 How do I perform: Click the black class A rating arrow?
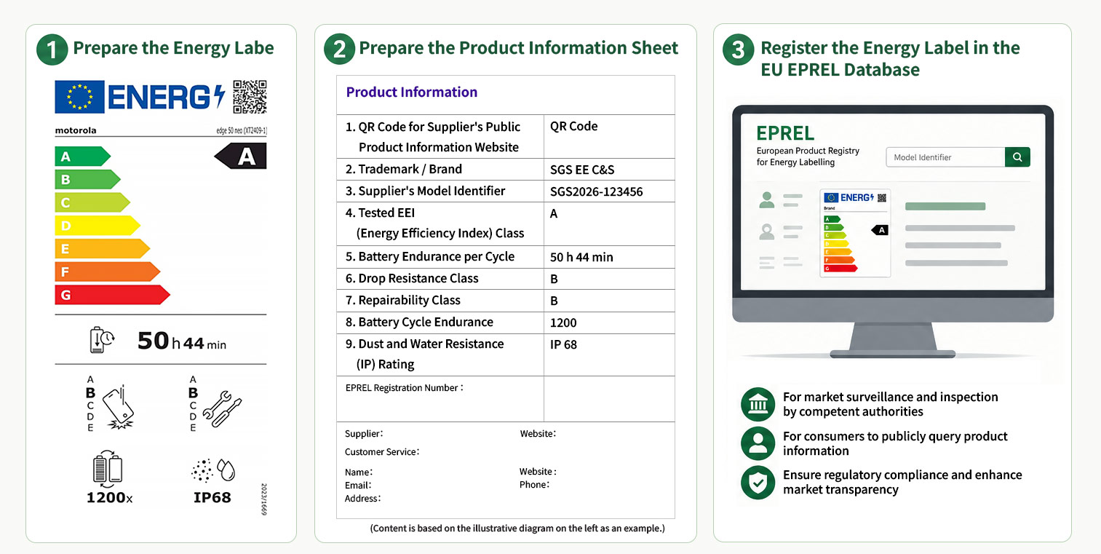(240, 156)
